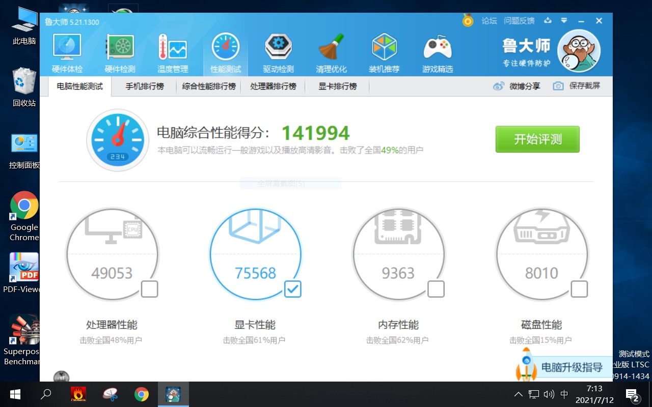
Task: Switch to the 电脑性能测试 tab
Action: [x=80, y=86]
